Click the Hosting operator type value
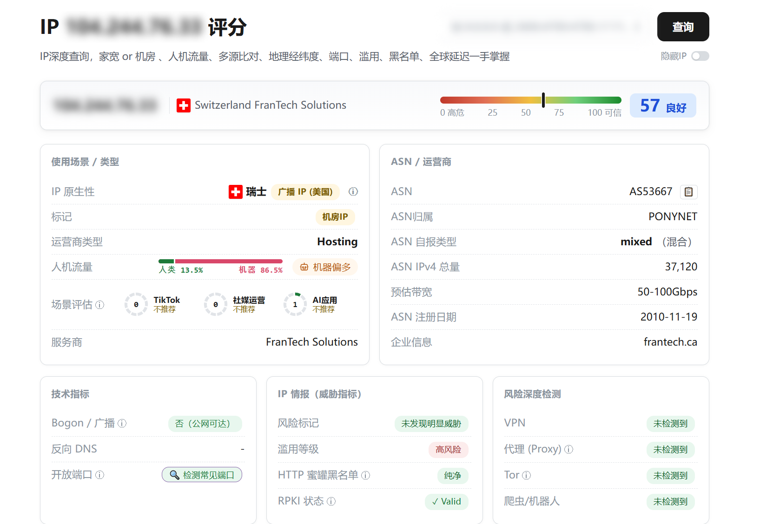Viewport: 760px width, 524px height. coord(337,242)
